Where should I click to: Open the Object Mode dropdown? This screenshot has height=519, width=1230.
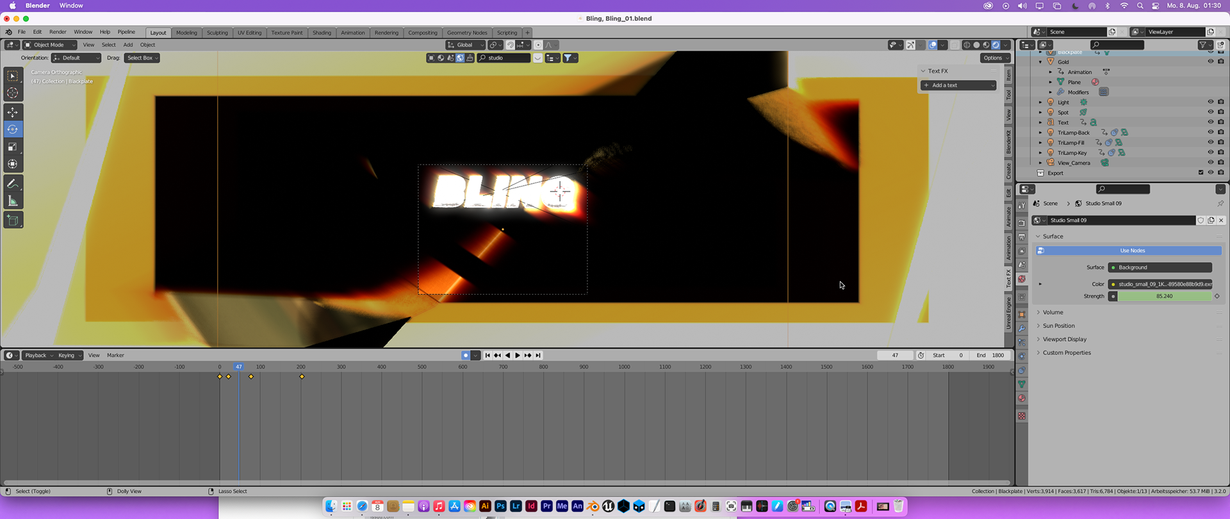[50, 45]
